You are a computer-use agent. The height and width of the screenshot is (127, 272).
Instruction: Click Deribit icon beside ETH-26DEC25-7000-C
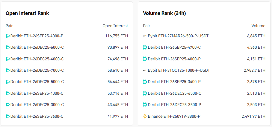click(x=7, y=70)
